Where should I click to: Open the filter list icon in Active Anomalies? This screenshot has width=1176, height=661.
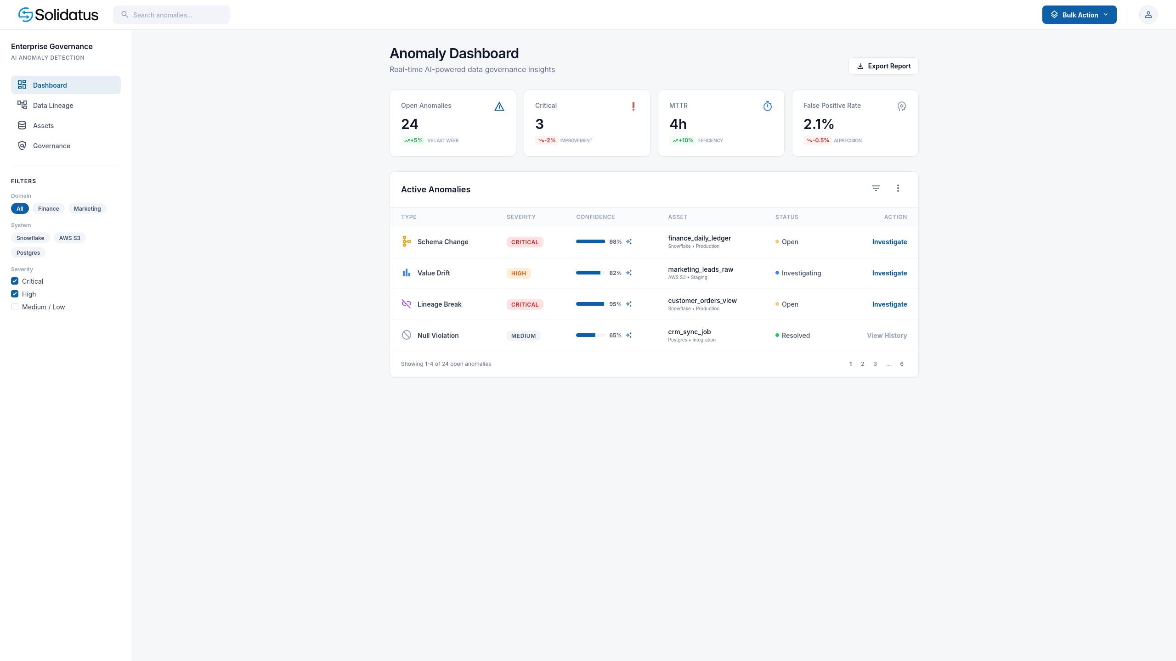[x=876, y=188]
